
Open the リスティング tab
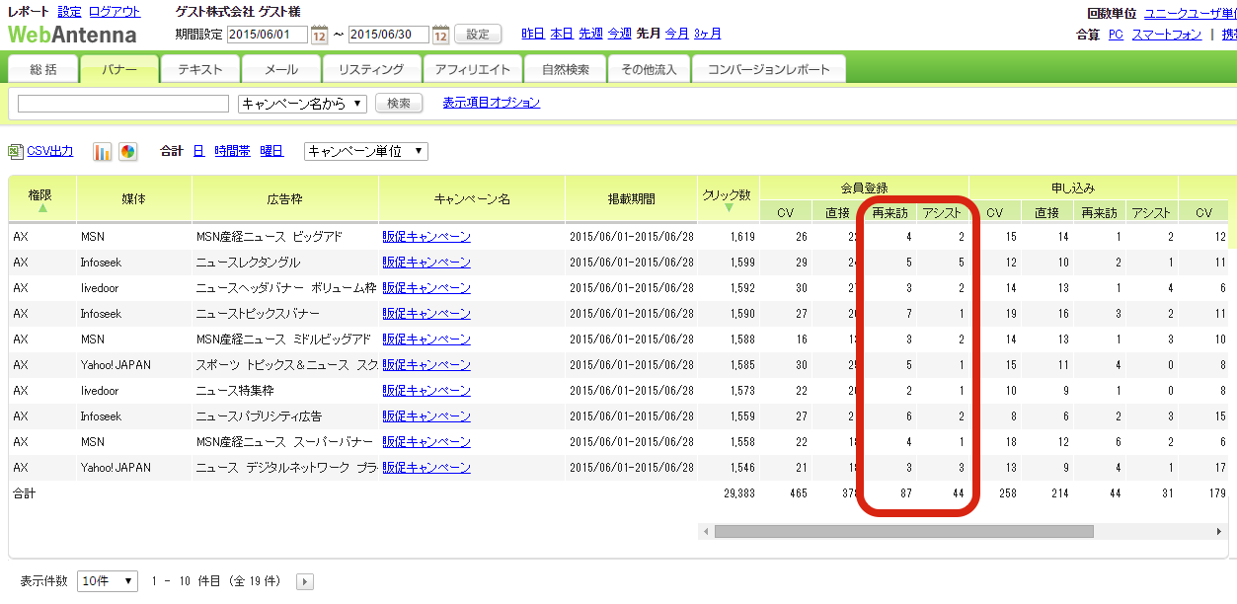(x=370, y=70)
